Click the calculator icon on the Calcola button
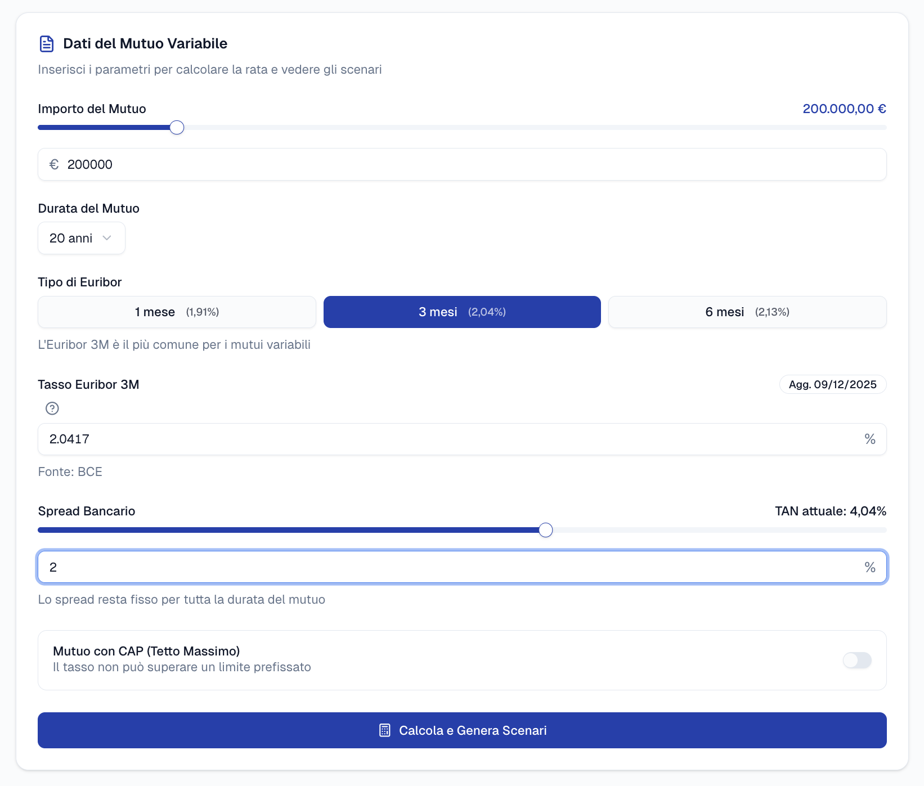The height and width of the screenshot is (786, 924). (385, 730)
